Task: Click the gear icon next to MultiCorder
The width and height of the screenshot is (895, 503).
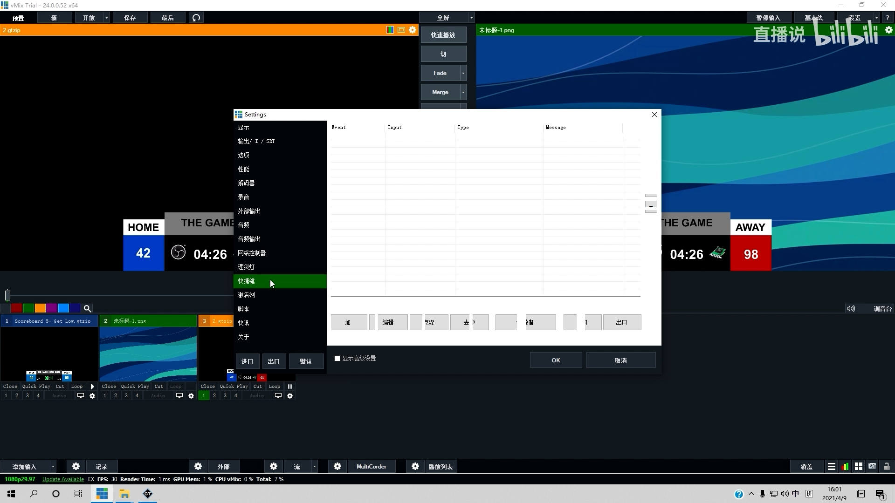Action: click(x=337, y=466)
